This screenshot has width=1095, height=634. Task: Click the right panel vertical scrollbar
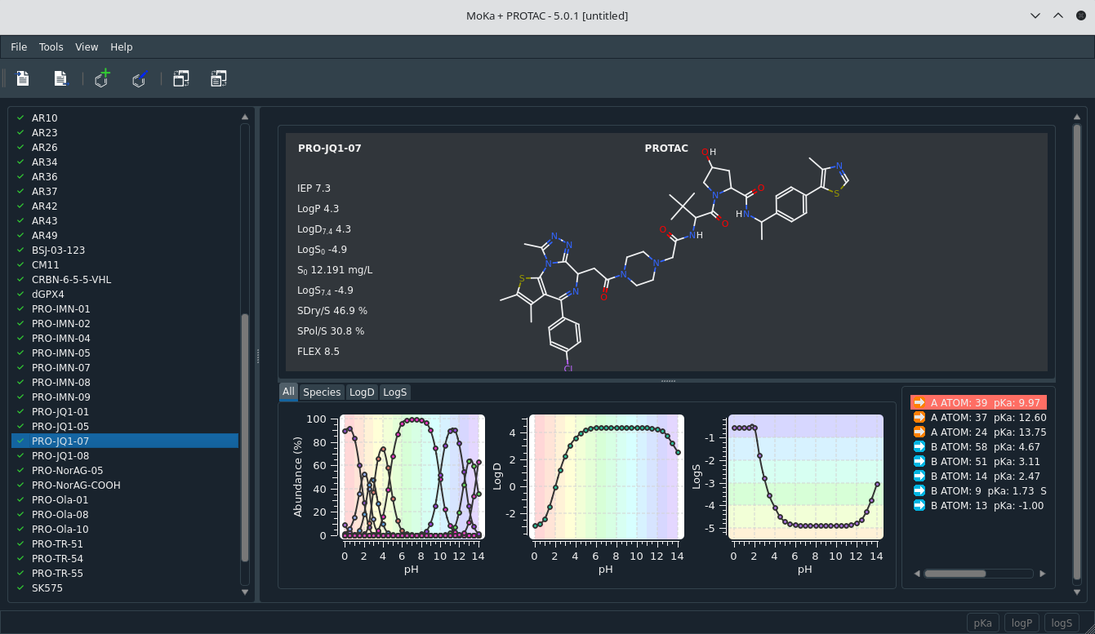[1077, 351]
